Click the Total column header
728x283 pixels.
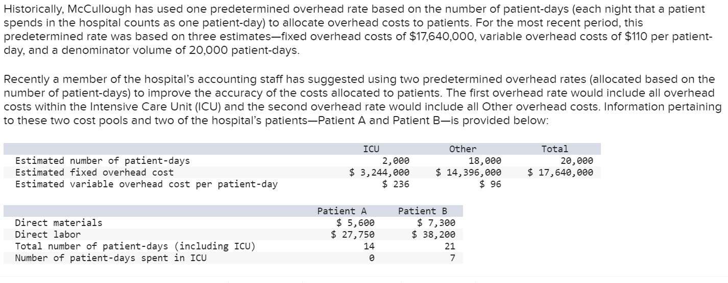pyautogui.click(x=554, y=149)
